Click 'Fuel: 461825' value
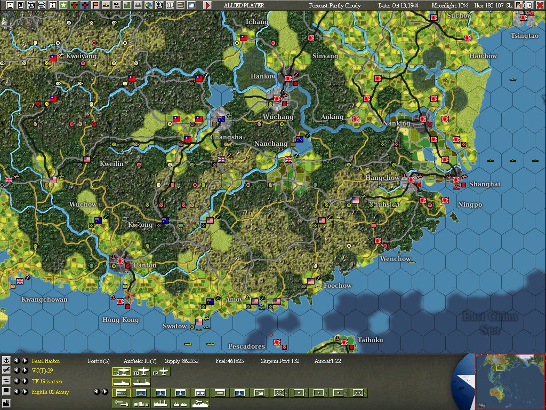The width and height of the screenshot is (546, 410). click(x=229, y=361)
